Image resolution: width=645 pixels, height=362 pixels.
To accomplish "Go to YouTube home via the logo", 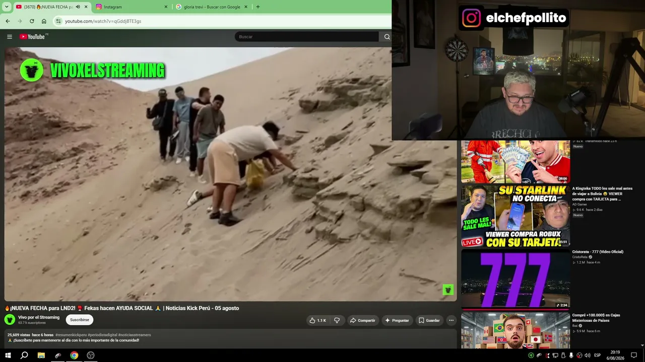I will pos(32,37).
